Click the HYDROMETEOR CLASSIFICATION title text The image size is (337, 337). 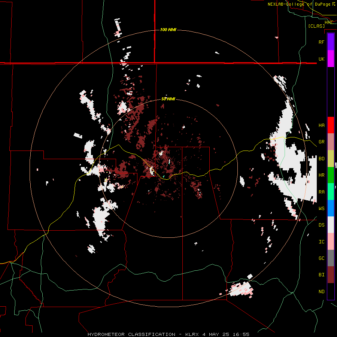click(x=131, y=334)
